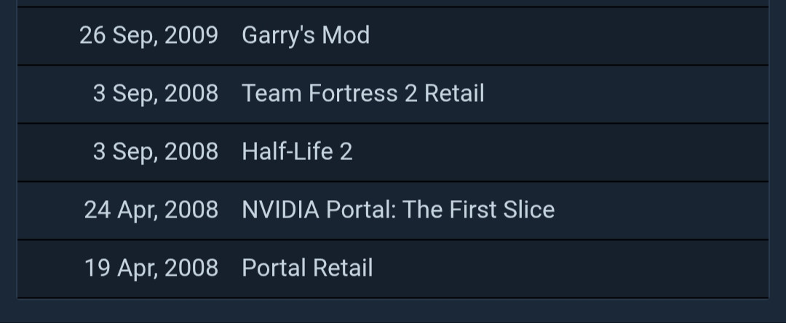The width and height of the screenshot is (786, 323).
Task: Click the number 2 after Half-Life
Action: tap(346, 152)
